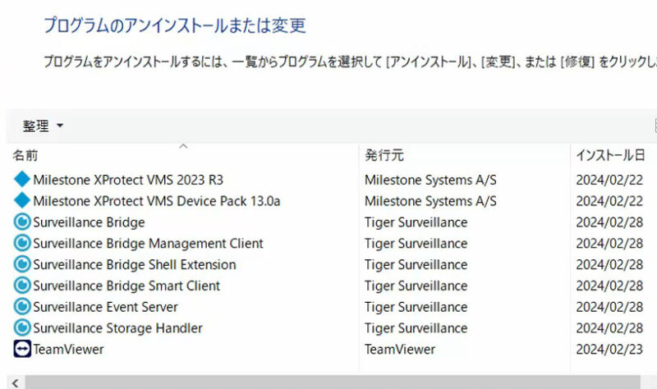
Task: Click the Surveillance Bridge Management Client icon
Action: coord(22,243)
